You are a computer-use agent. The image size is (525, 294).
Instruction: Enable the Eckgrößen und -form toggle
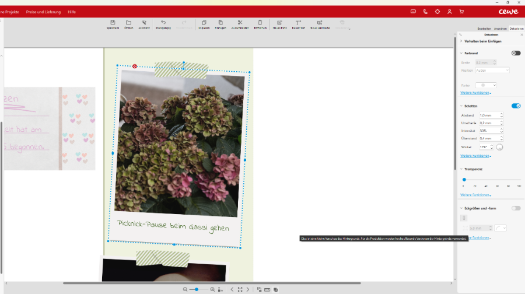(516, 208)
